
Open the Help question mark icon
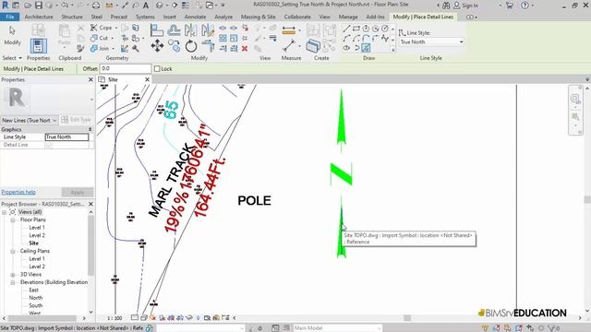(x=525, y=6)
